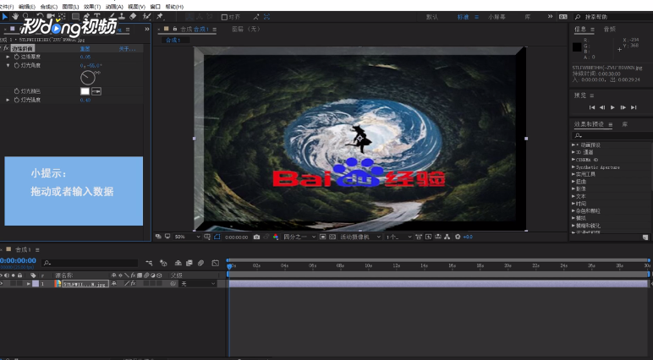Viewport: 653px width, 360px height.
Task: Click the show channel RGB icon
Action: (x=276, y=237)
